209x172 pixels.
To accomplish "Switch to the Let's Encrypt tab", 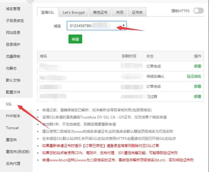I will (x=74, y=12).
